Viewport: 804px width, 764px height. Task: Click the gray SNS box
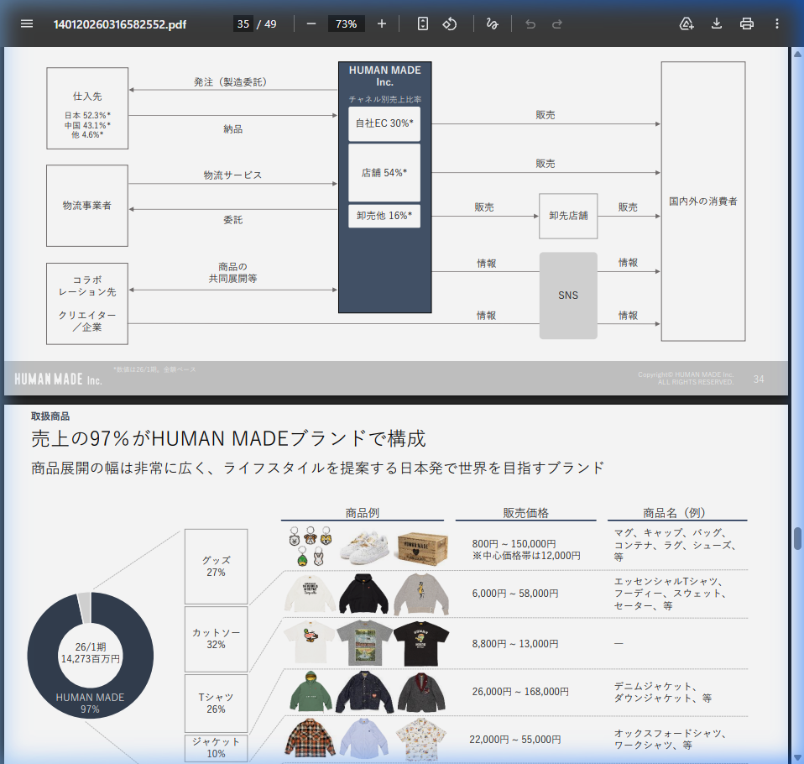[568, 296]
